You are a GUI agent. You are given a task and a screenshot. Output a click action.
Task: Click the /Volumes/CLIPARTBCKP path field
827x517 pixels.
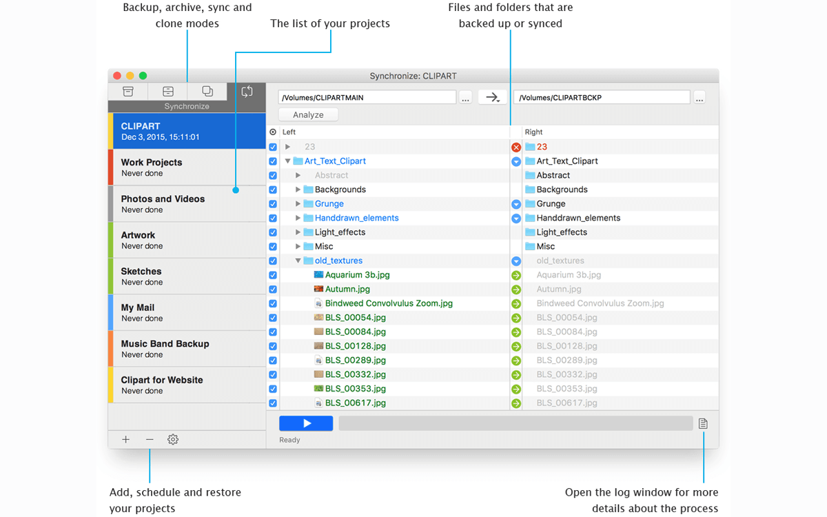[x=602, y=98]
